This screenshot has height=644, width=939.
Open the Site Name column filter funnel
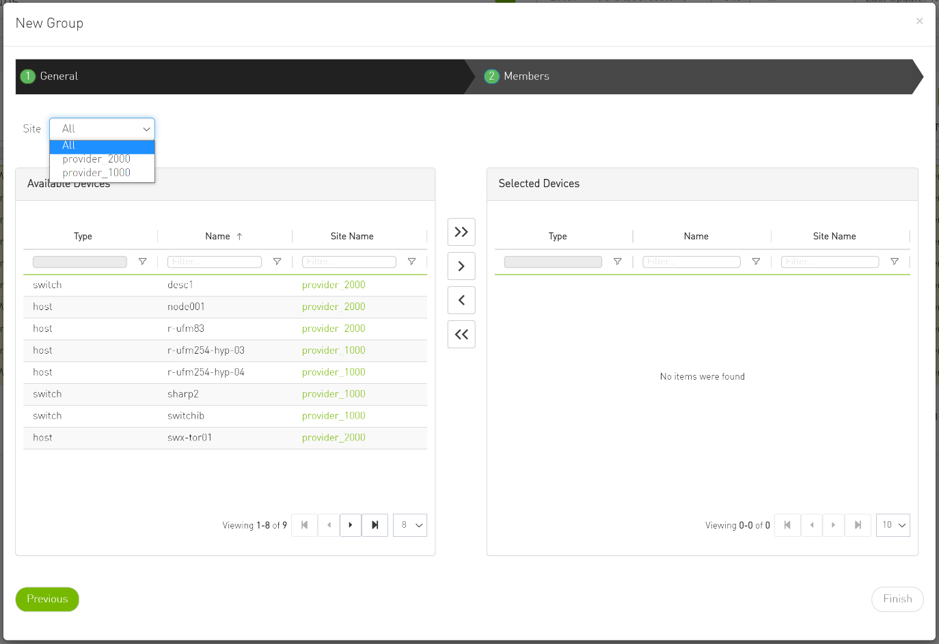click(411, 262)
